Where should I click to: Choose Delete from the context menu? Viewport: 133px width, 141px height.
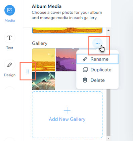(x=97, y=80)
